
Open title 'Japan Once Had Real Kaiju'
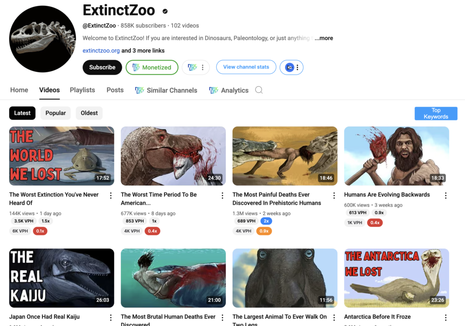pyautogui.click(x=45, y=317)
